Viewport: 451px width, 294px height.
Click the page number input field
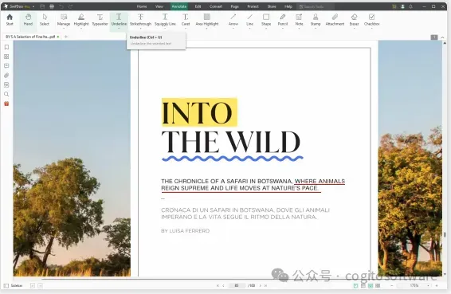click(237, 286)
